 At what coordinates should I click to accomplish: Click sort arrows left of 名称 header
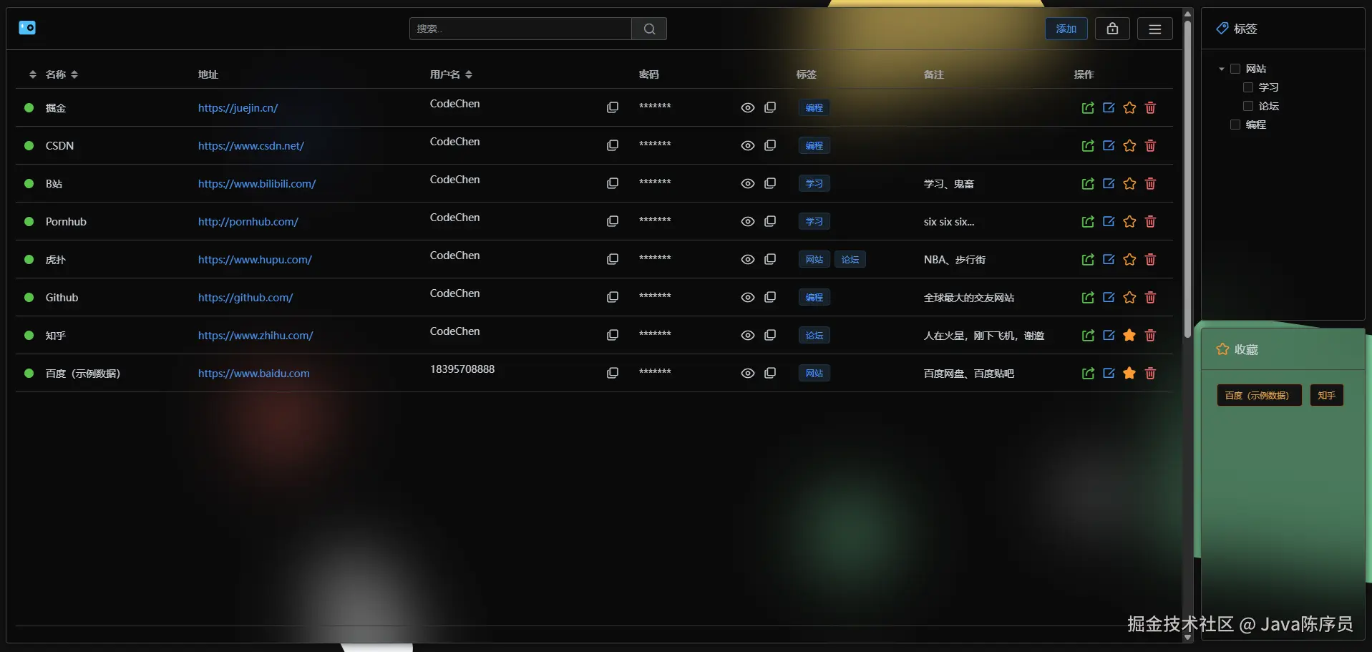(x=33, y=74)
